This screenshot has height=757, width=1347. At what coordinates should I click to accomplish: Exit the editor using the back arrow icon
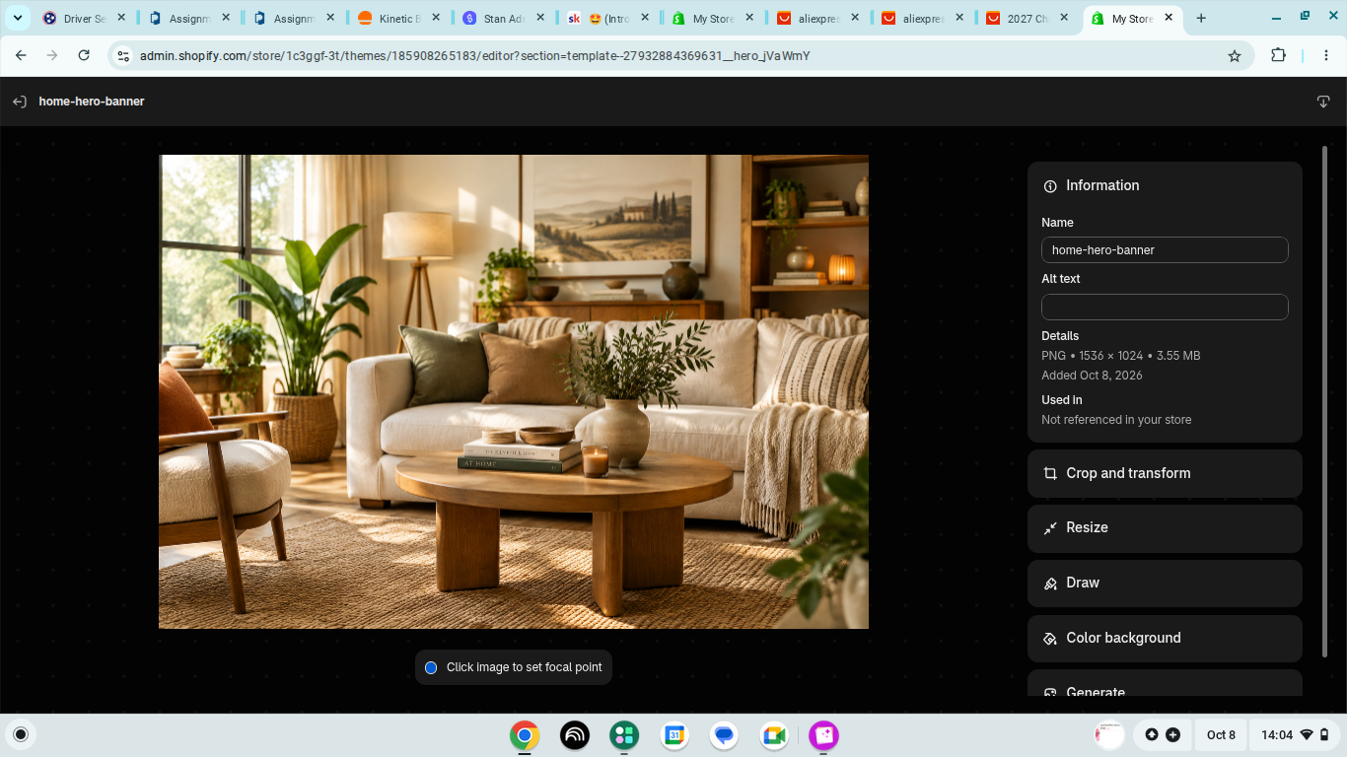point(19,102)
